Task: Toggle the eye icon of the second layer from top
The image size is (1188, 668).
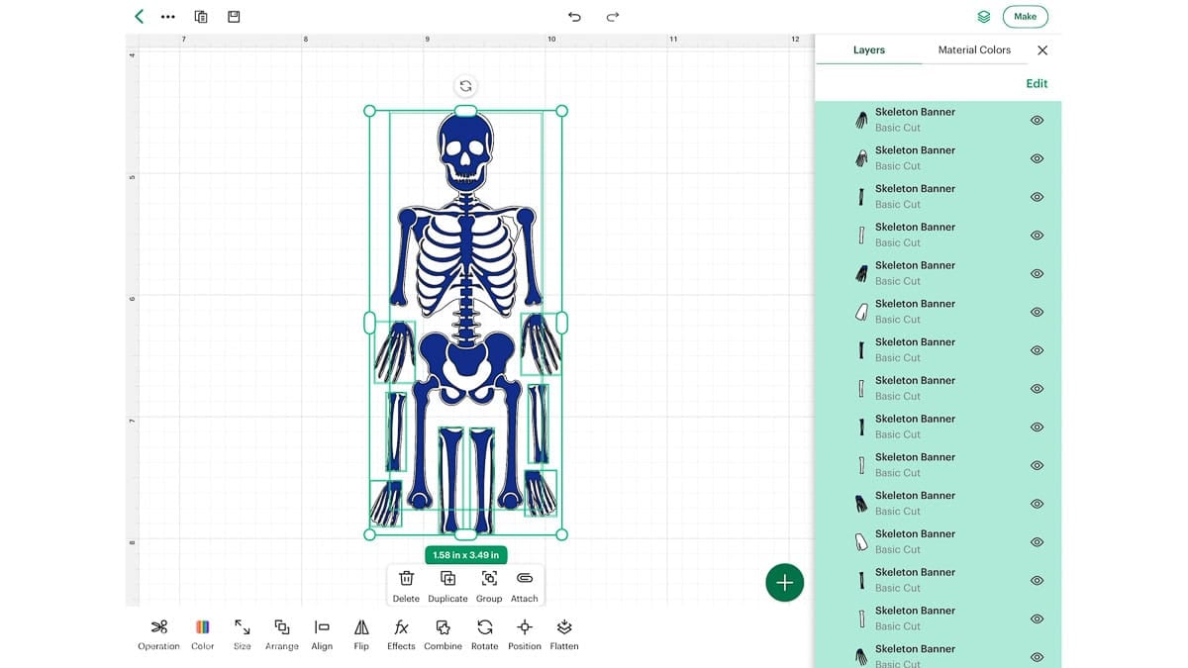Action: pyautogui.click(x=1037, y=158)
